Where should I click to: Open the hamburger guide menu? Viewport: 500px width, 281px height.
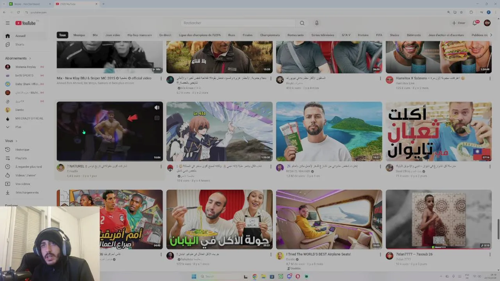(x=7, y=23)
